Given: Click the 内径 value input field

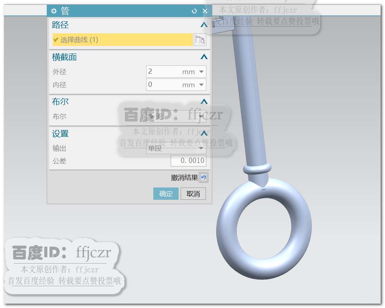Looking at the screenshot, I should (x=163, y=85).
